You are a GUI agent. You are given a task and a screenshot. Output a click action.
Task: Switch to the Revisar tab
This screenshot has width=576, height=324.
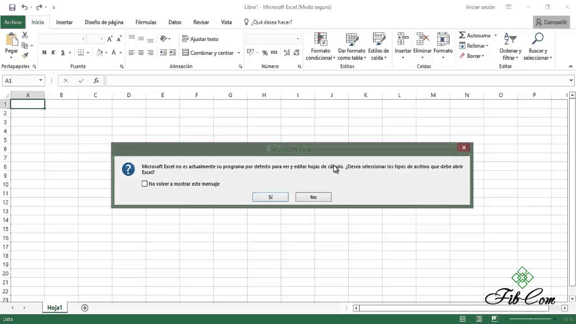click(201, 22)
